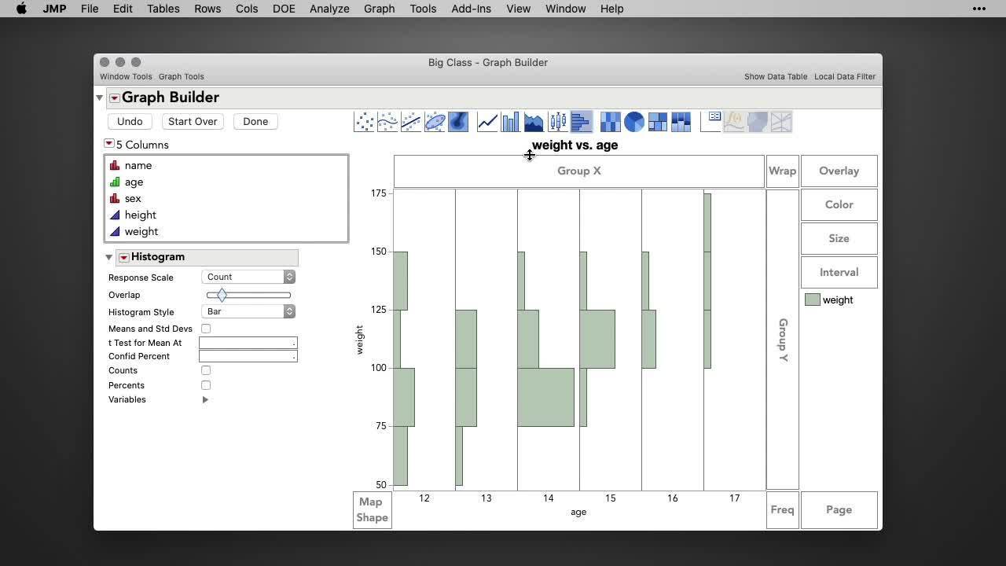Screen dimensions: 1006x566
Task: Select the Area chart element icon
Action: tap(534, 122)
